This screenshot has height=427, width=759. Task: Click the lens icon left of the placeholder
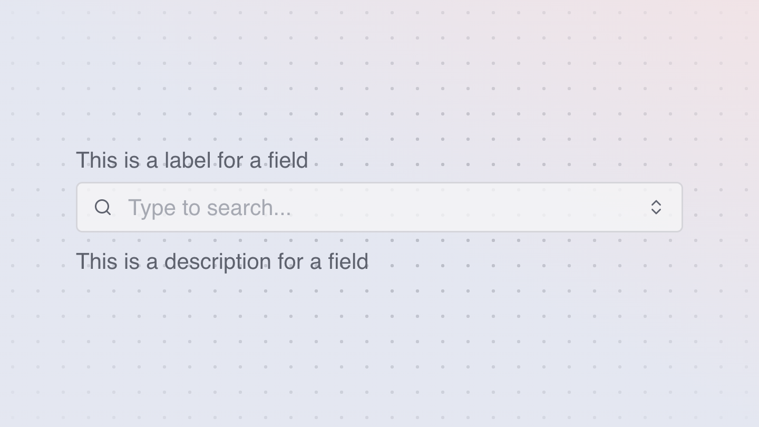coord(103,207)
